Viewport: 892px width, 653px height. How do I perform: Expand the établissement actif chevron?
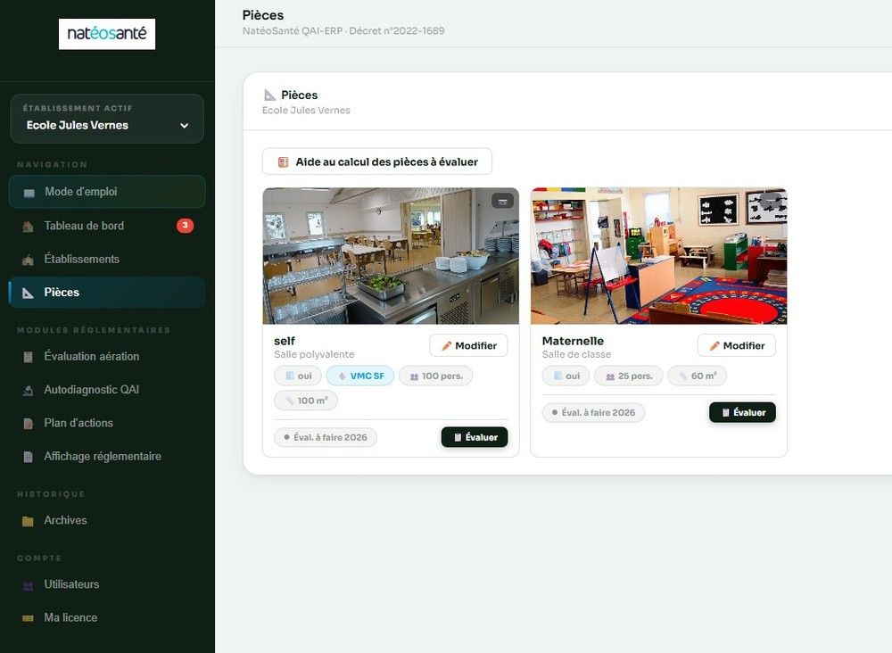click(185, 126)
